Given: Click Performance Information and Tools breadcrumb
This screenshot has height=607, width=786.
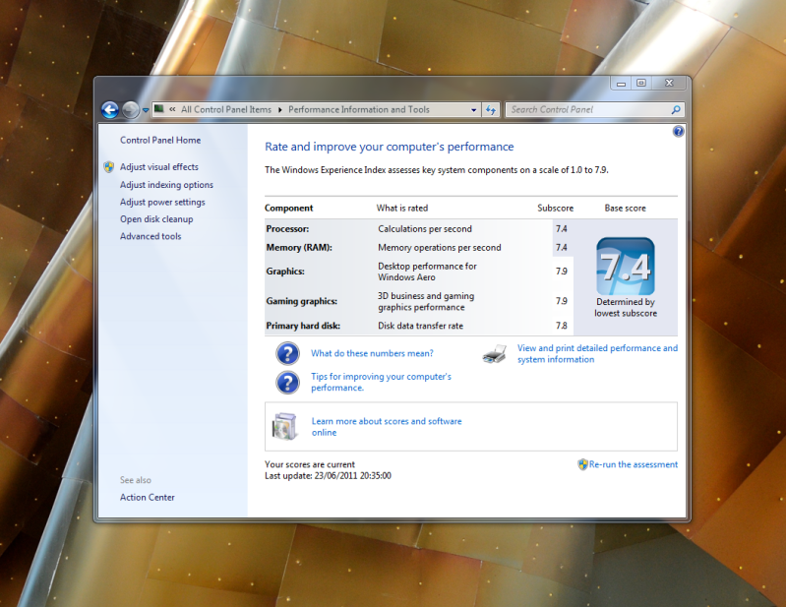Looking at the screenshot, I should [x=359, y=109].
